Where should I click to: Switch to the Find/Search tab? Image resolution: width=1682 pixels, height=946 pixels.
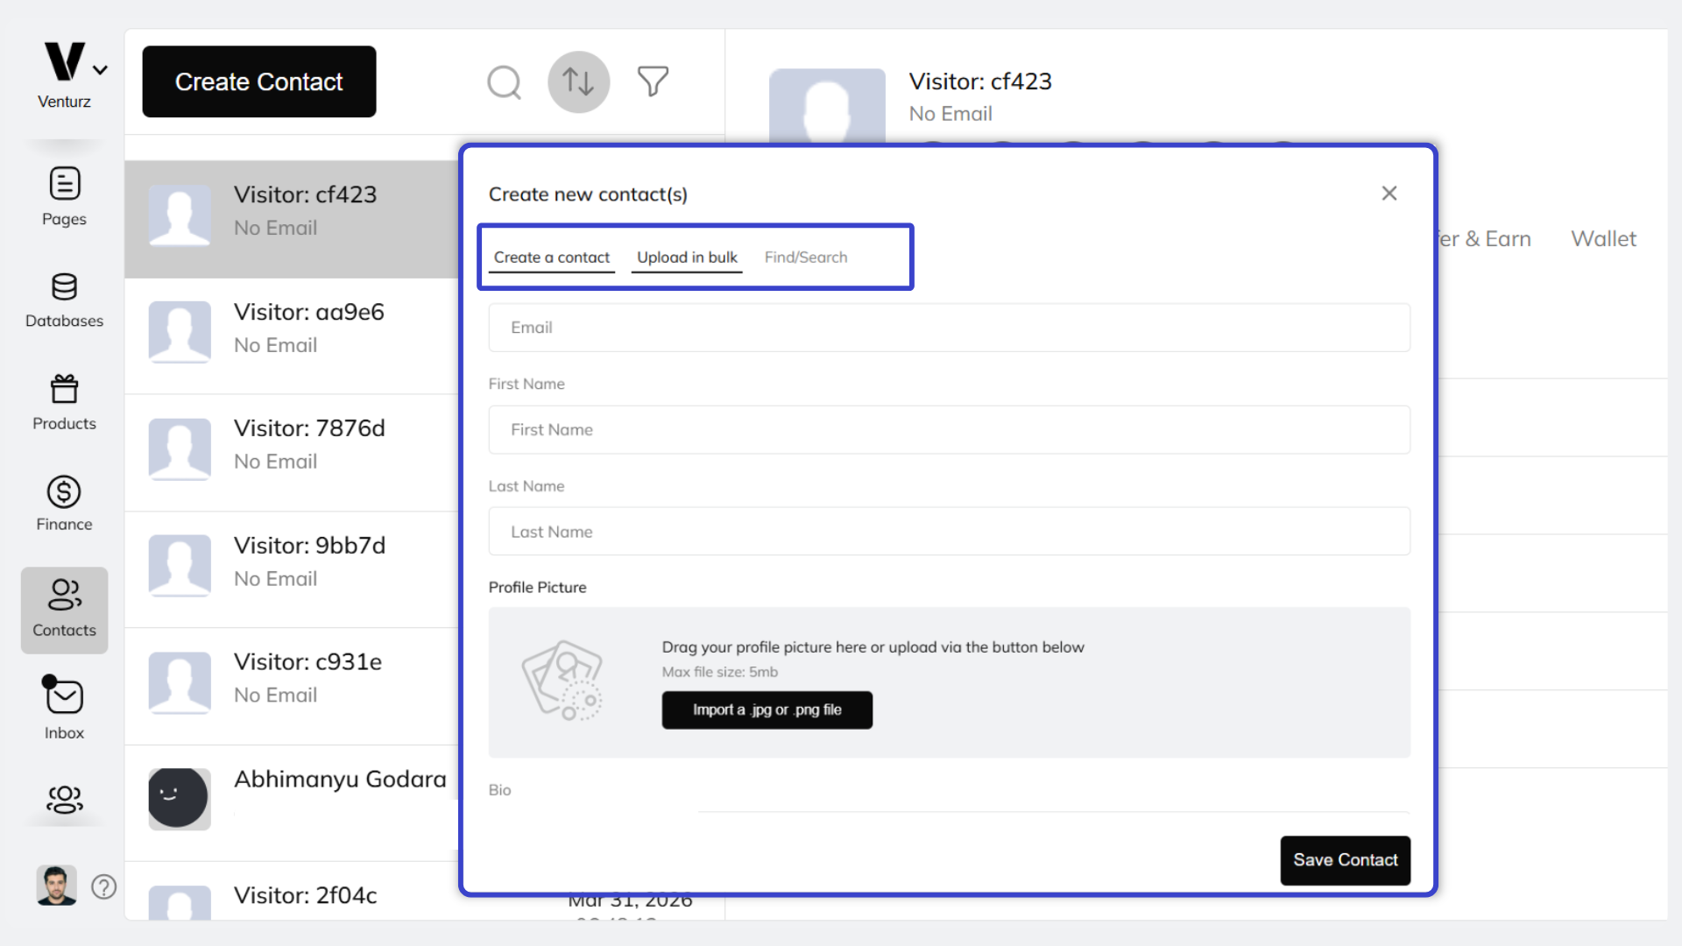(806, 257)
